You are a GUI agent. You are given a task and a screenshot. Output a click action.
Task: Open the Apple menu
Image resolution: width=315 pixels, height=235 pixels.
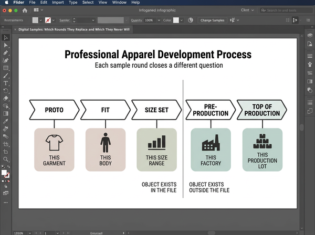(x=7, y=3)
